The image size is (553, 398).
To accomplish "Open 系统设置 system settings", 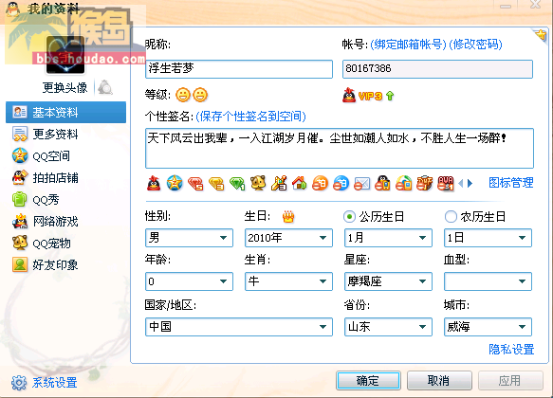I will pyautogui.click(x=45, y=383).
